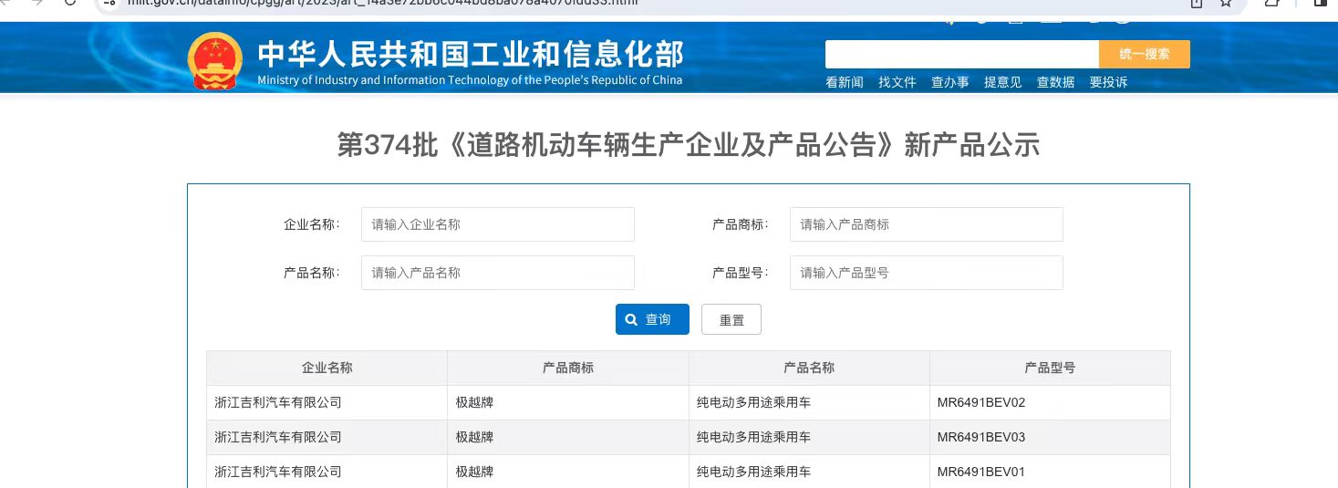Open the 要投诉 complaint link
Screen dimensions: 1338x488
(x=1108, y=82)
